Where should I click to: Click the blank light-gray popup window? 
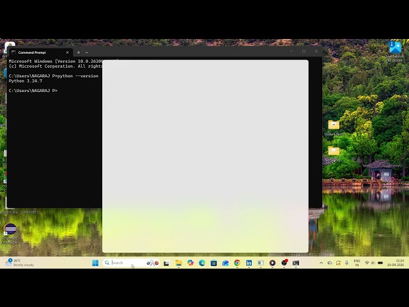(205, 156)
